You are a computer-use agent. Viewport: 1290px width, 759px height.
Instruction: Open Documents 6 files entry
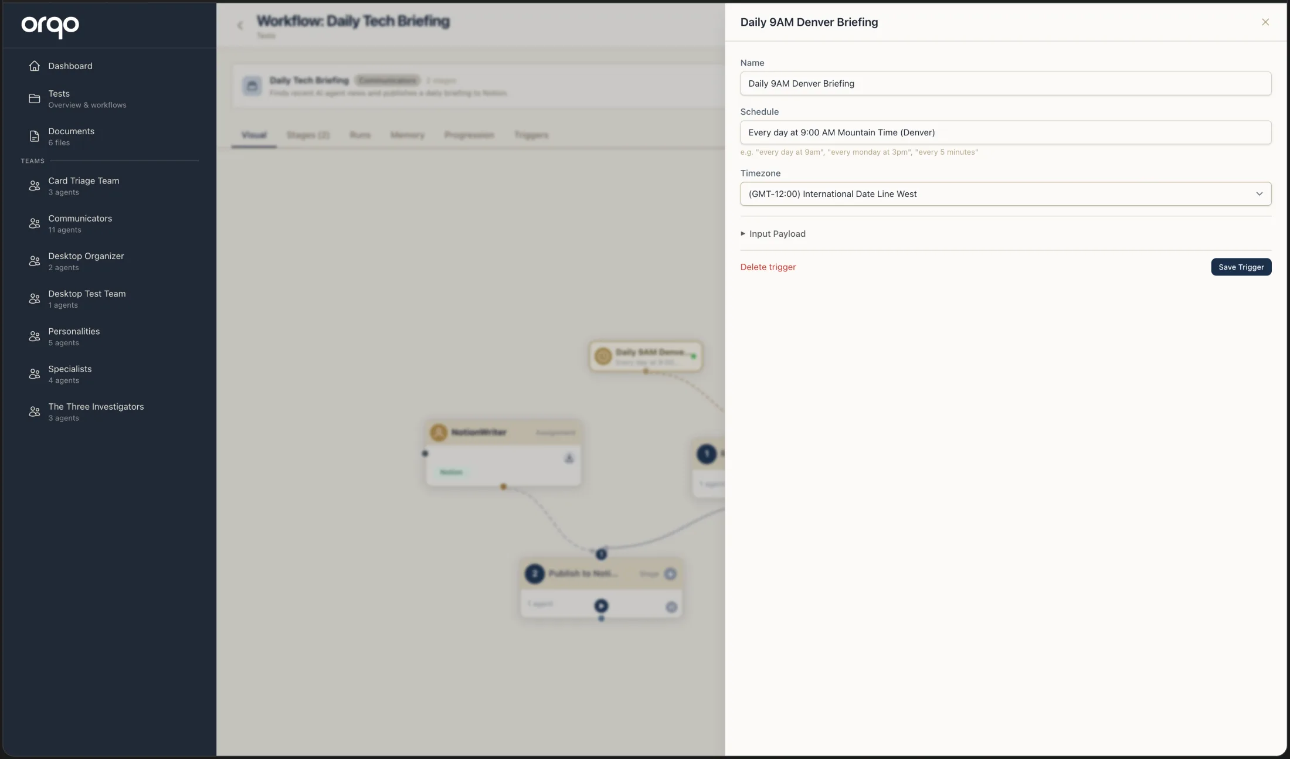point(109,136)
